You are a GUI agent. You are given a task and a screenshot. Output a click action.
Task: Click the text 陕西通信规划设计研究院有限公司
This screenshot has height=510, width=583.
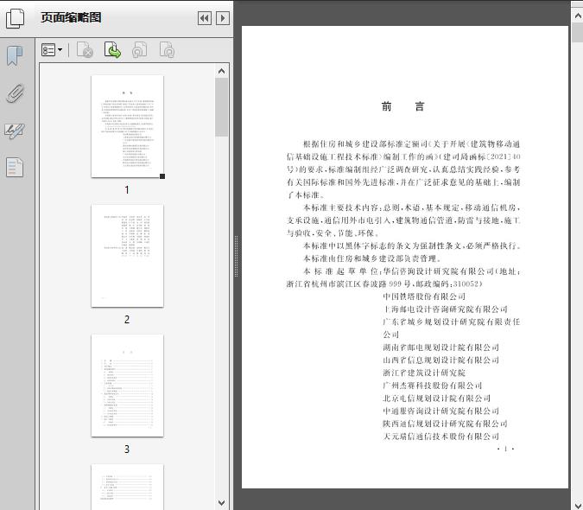[445, 424]
